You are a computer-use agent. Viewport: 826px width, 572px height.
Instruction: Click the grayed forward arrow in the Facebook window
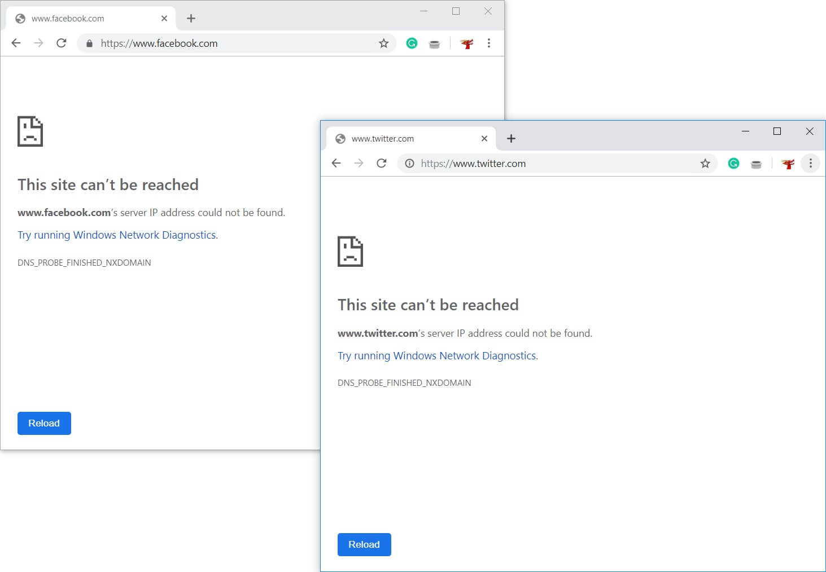coord(38,43)
